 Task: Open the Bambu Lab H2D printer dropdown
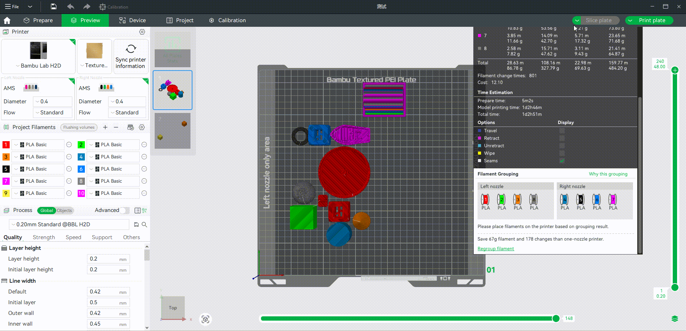38,66
